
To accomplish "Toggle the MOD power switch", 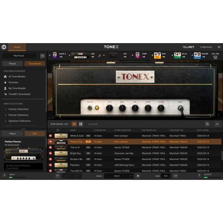I will point(164,57).
